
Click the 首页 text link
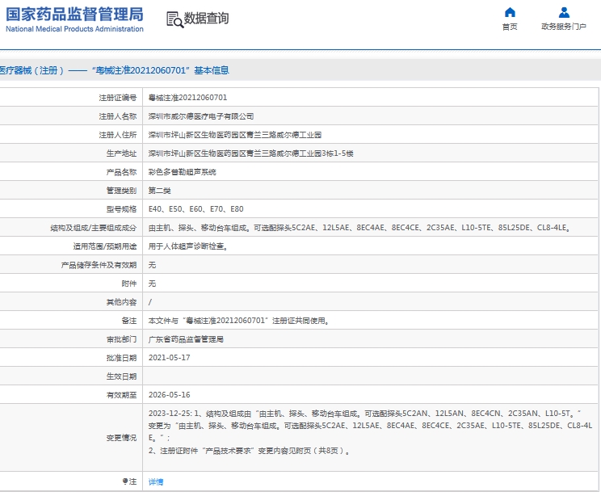click(510, 27)
